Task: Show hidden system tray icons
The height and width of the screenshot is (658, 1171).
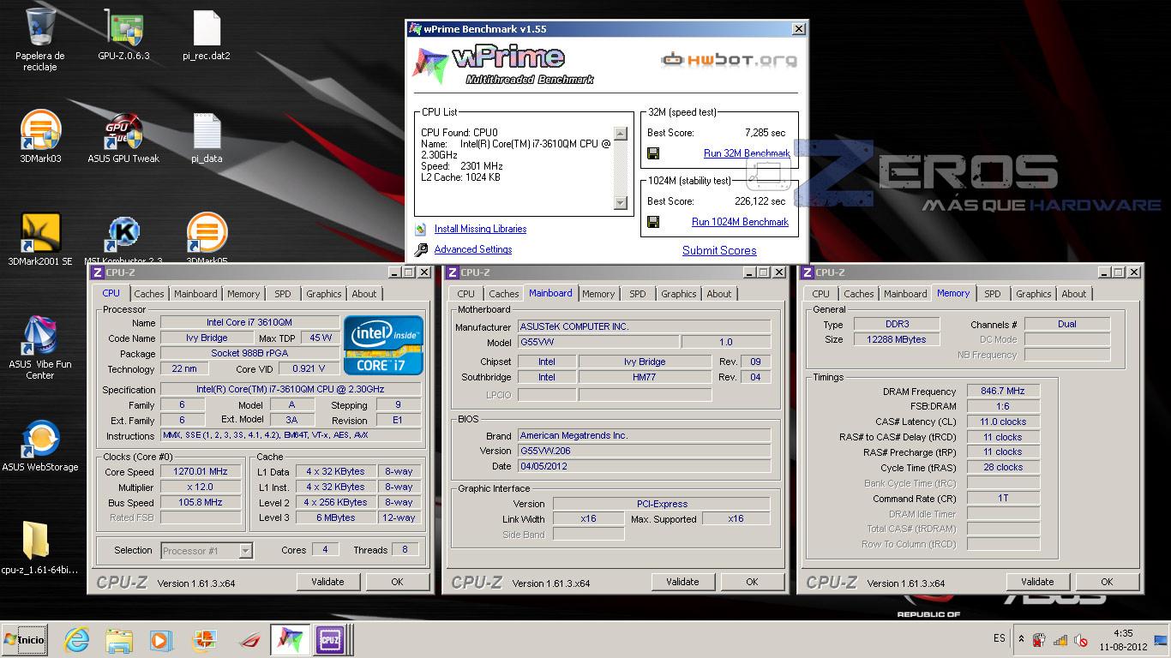Action: coord(1021,639)
